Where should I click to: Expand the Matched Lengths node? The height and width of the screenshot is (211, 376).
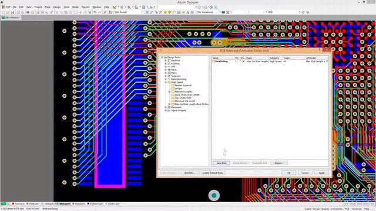pyautogui.click(x=169, y=91)
